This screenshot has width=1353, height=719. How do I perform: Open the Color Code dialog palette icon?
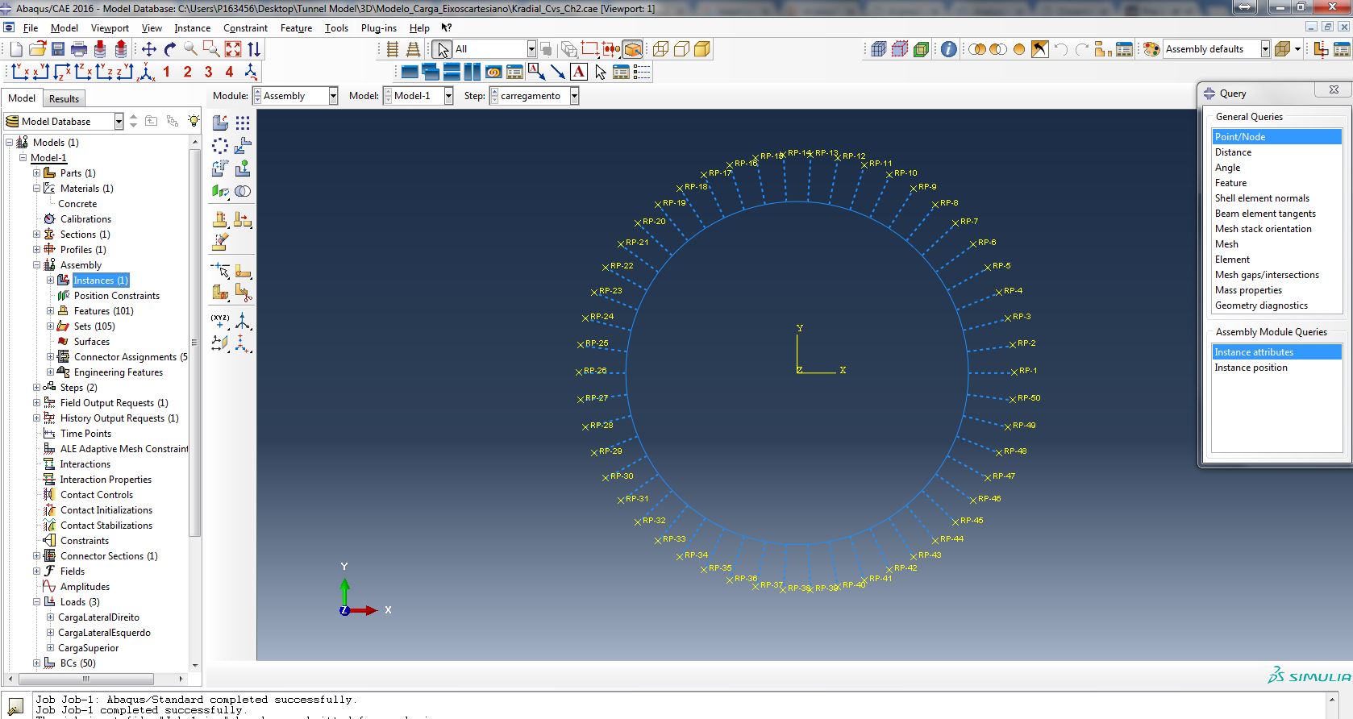1151,49
